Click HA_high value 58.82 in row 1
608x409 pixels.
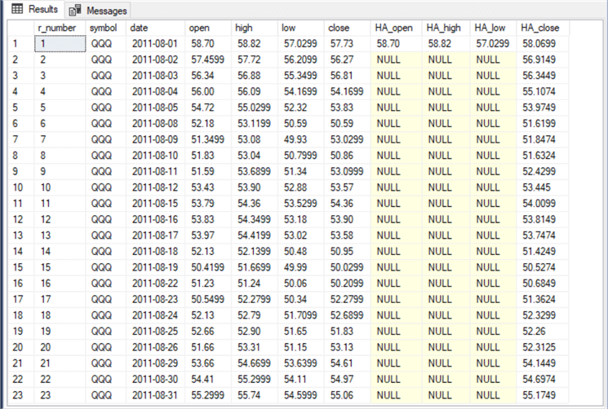[x=446, y=43]
